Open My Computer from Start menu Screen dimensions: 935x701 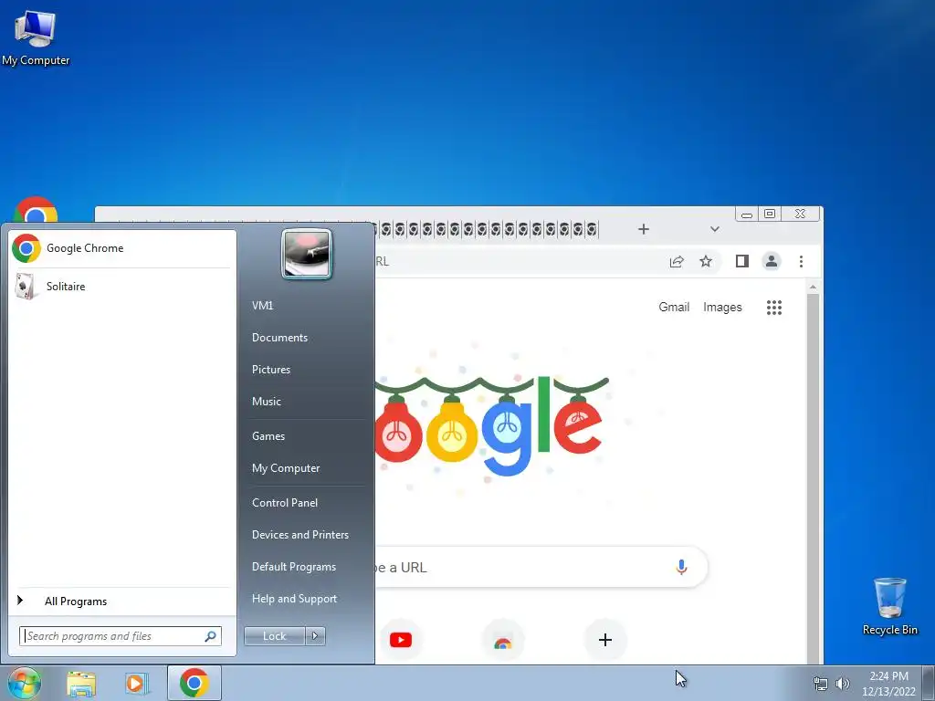tap(286, 468)
